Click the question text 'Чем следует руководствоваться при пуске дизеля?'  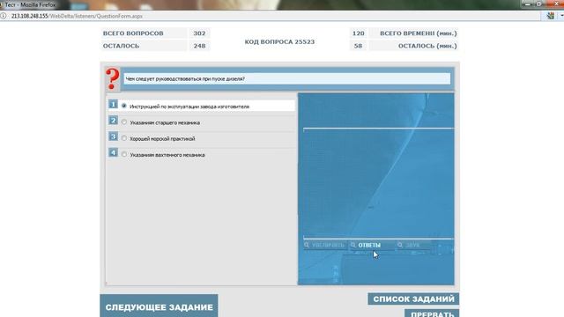click(185, 78)
